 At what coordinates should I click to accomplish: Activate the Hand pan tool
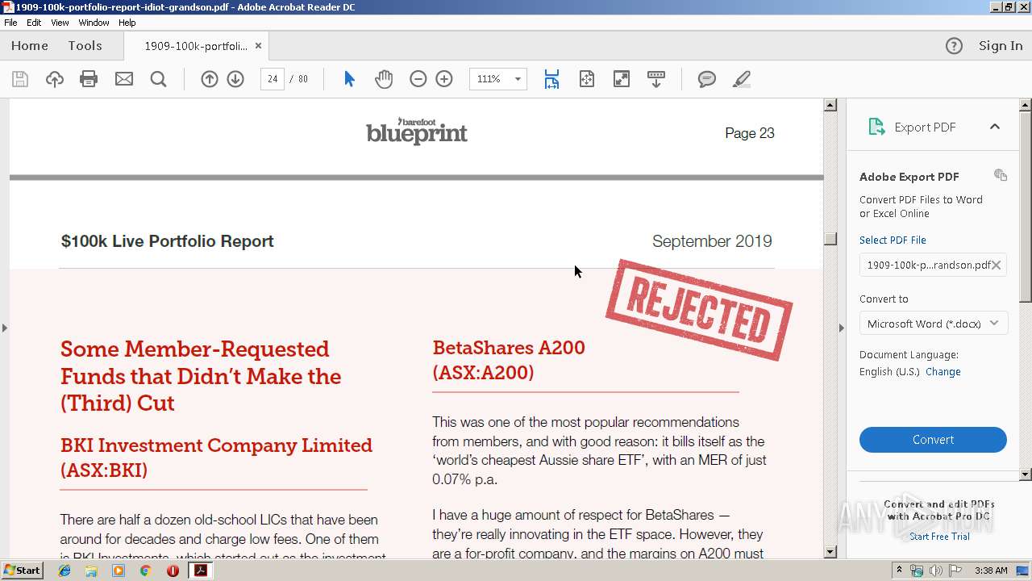tap(384, 79)
